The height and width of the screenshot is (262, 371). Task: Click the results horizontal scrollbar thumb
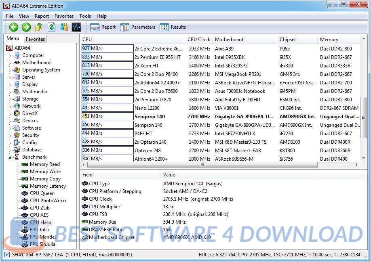coord(202,165)
